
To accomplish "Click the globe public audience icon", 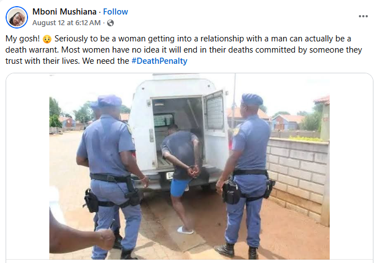I will (110, 23).
